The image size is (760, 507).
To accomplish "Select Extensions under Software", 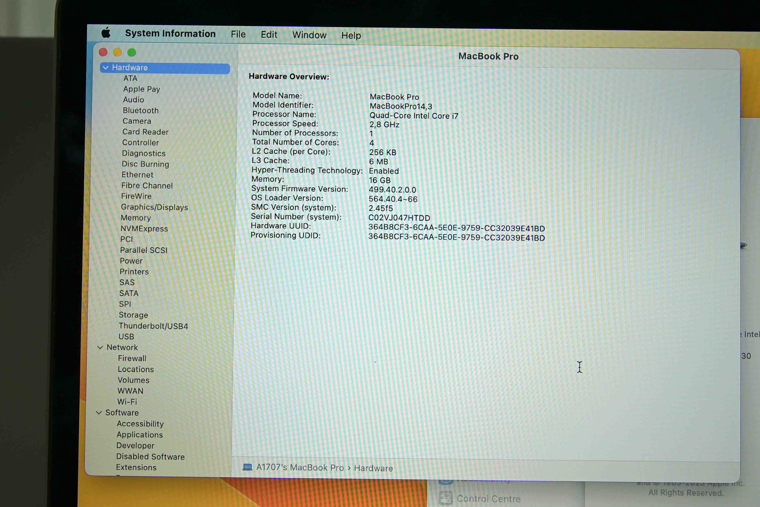I will point(136,467).
